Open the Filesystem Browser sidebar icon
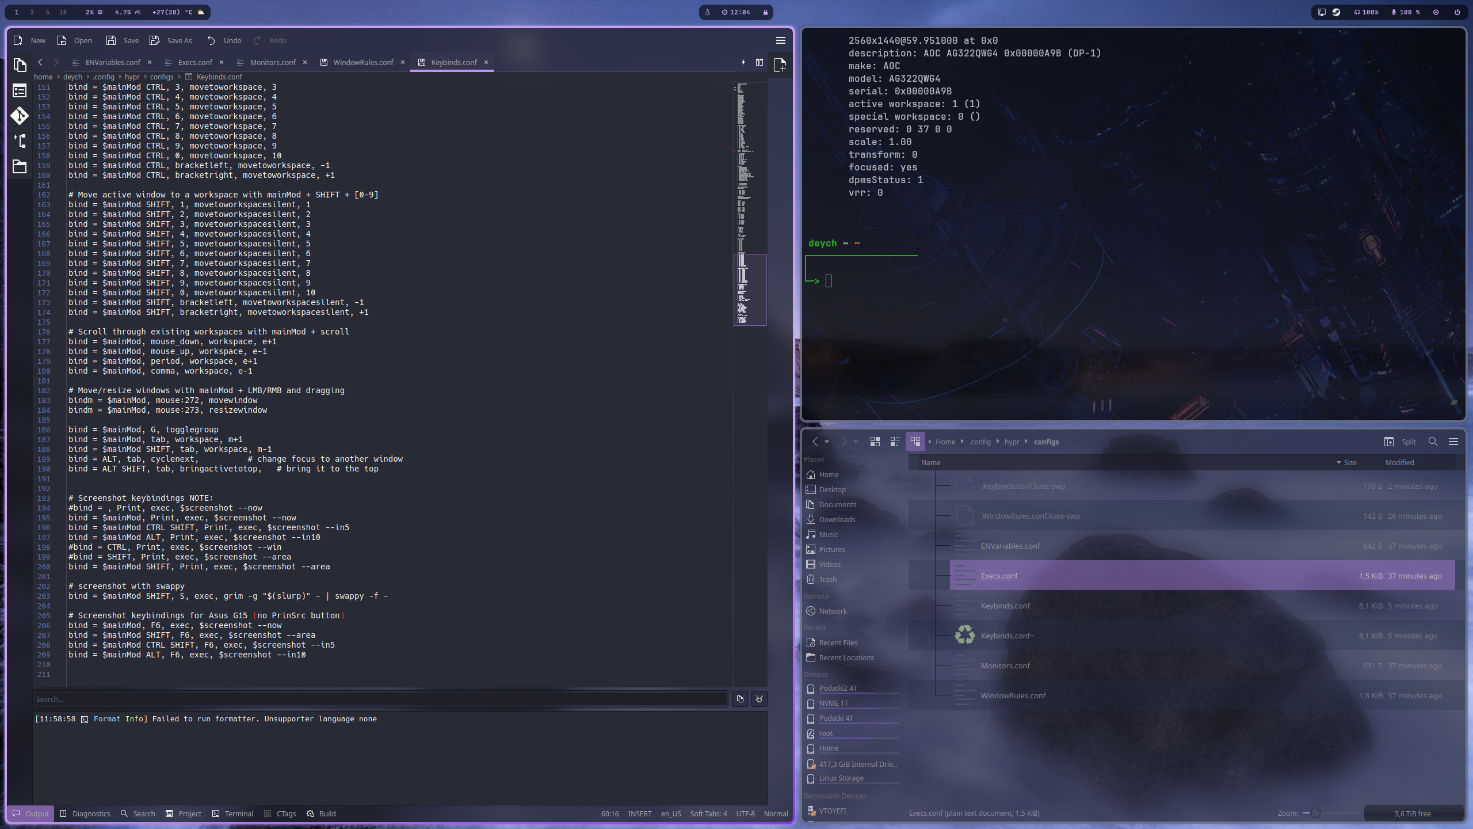Viewport: 1473px width, 829px height. [x=20, y=166]
